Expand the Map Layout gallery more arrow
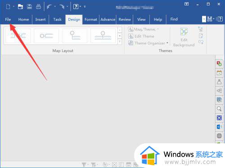225x168 pixels. [x=120, y=41]
